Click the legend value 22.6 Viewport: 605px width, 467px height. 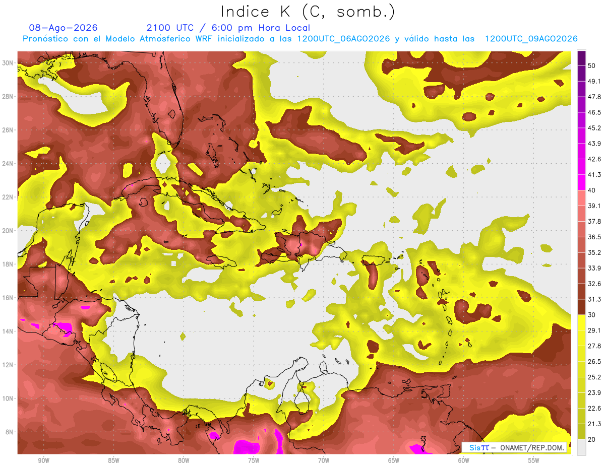(x=594, y=408)
